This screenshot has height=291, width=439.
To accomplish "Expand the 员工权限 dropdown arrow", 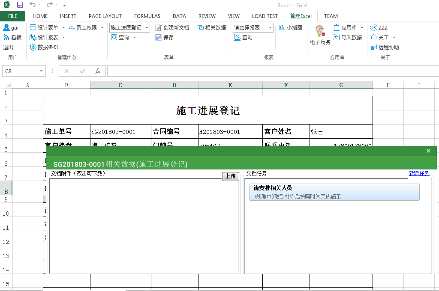I will tap(102, 28).
